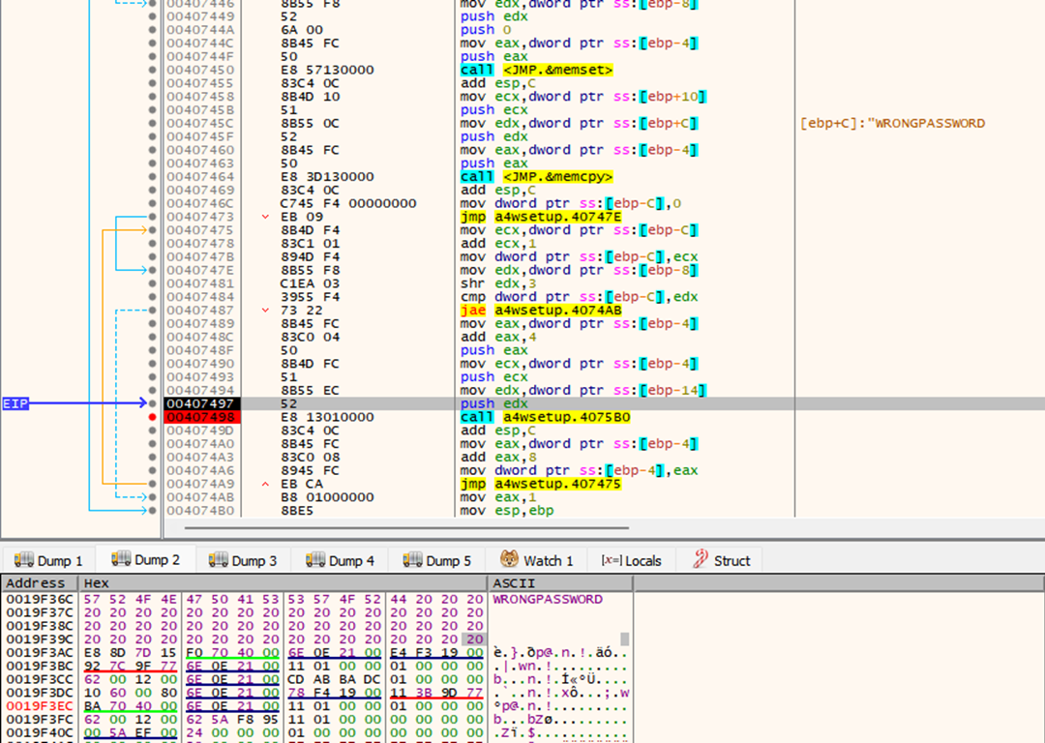1045x743 pixels.
Task: Click the Watch 1 dog icon
Action: [509, 560]
